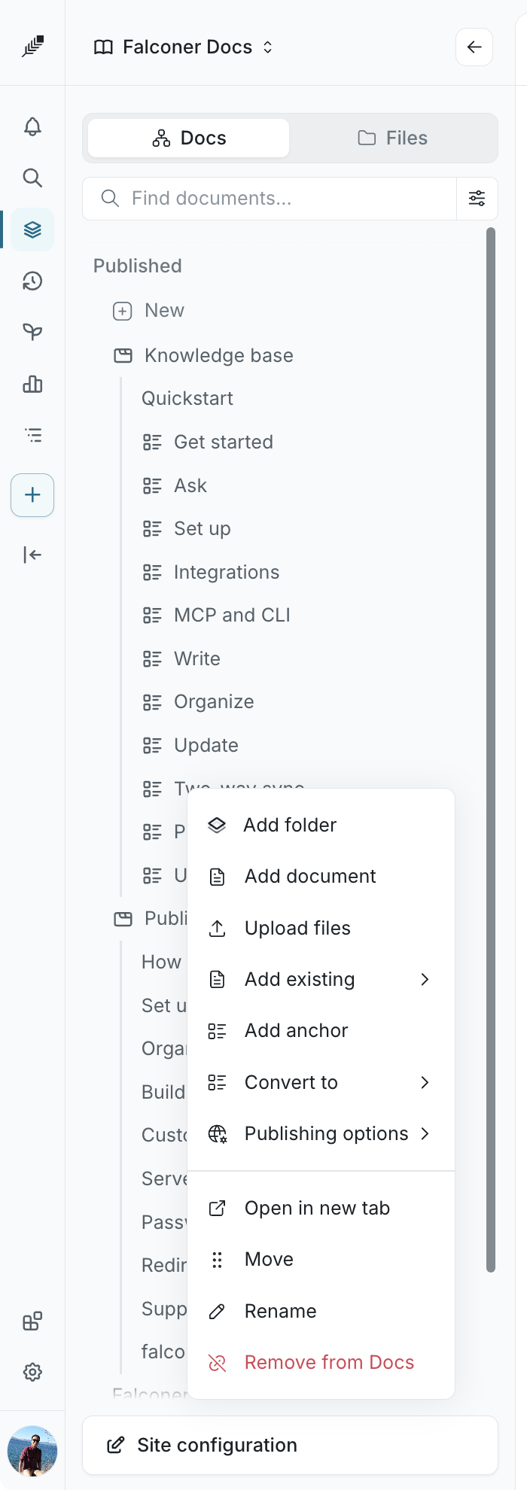527x1490 pixels.
Task: Choose Upload files from context menu
Action: click(321, 928)
